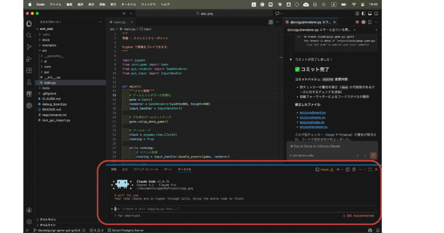Select CLAUDE.md in the explorer
444x233 pixels.
(x=50, y=99)
